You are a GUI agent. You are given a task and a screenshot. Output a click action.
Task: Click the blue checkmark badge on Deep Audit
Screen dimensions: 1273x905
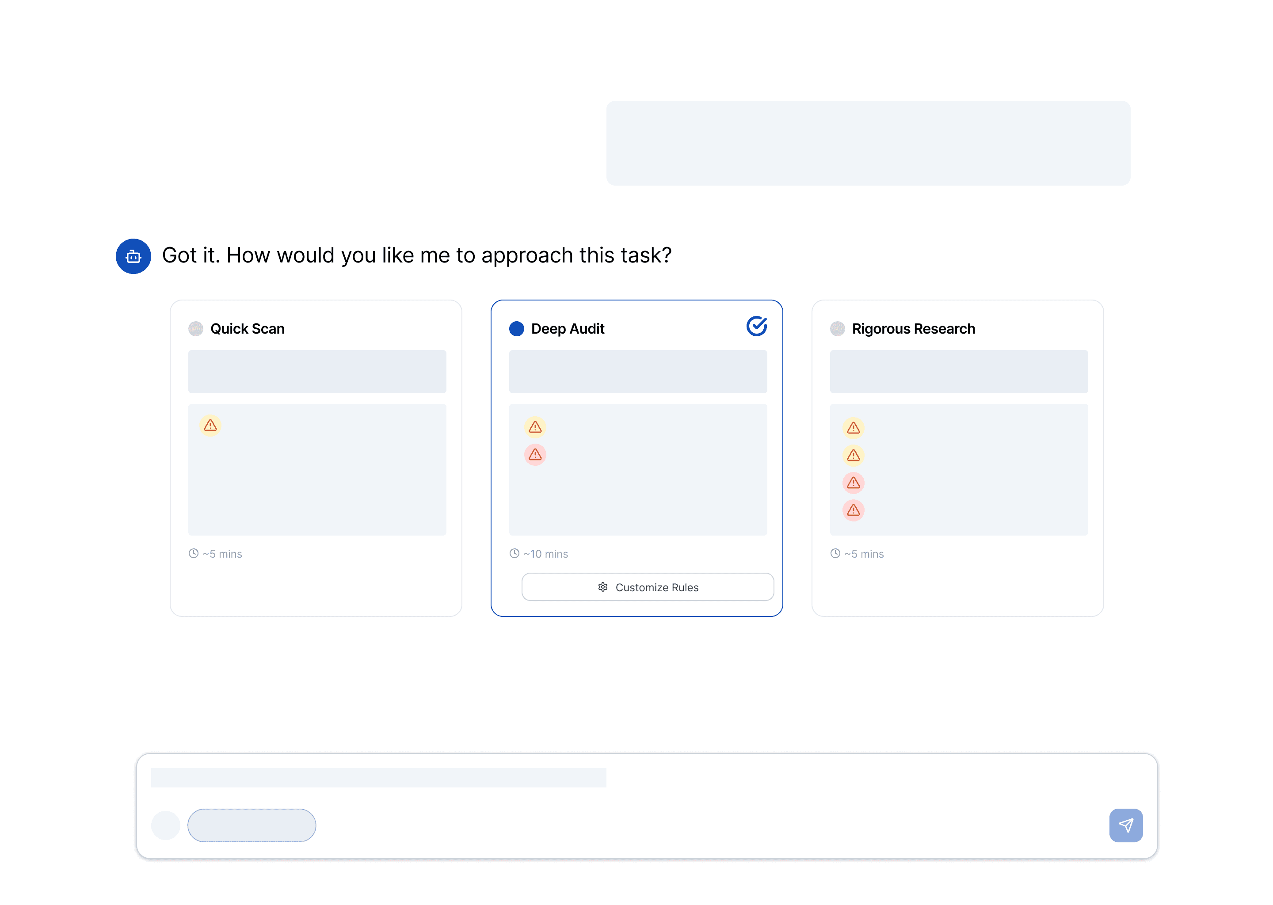(x=756, y=326)
